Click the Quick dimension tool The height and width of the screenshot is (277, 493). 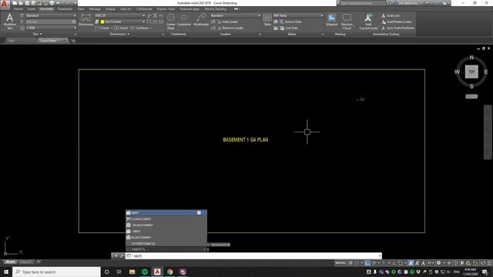(121, 28)
